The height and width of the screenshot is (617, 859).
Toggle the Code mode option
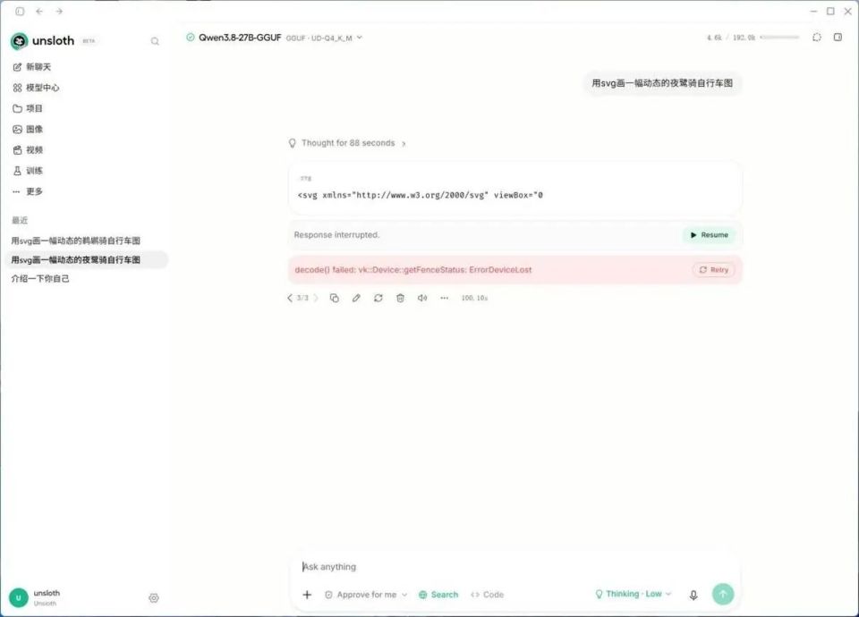pos(487,595)
